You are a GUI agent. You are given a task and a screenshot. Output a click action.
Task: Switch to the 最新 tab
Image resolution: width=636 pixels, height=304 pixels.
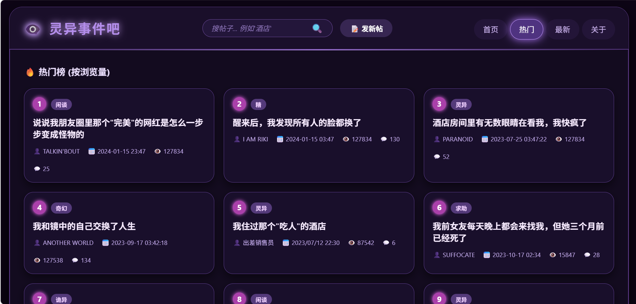point(562,30)
